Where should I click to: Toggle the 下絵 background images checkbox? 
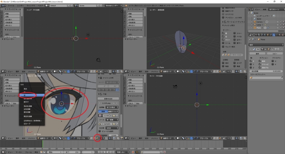click(101, 94)
